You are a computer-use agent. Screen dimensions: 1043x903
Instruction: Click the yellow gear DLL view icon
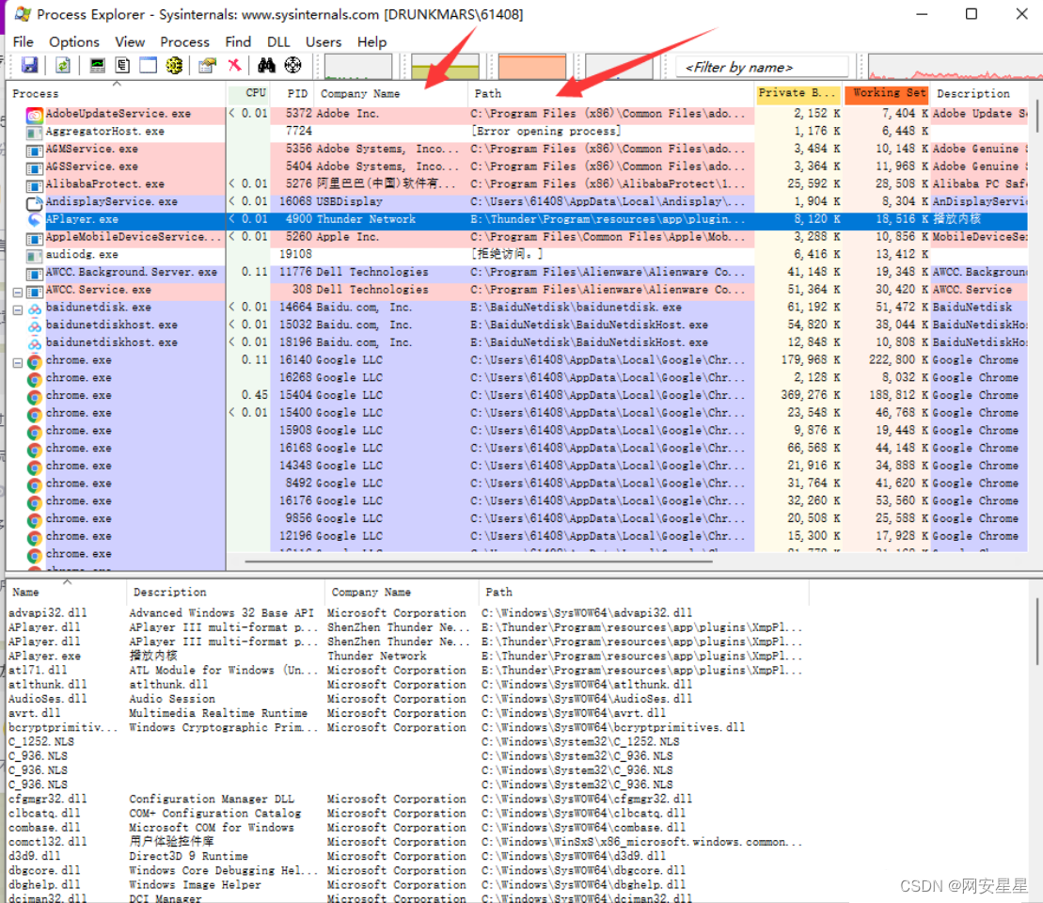pyautogui.click(x=174, y=65)
